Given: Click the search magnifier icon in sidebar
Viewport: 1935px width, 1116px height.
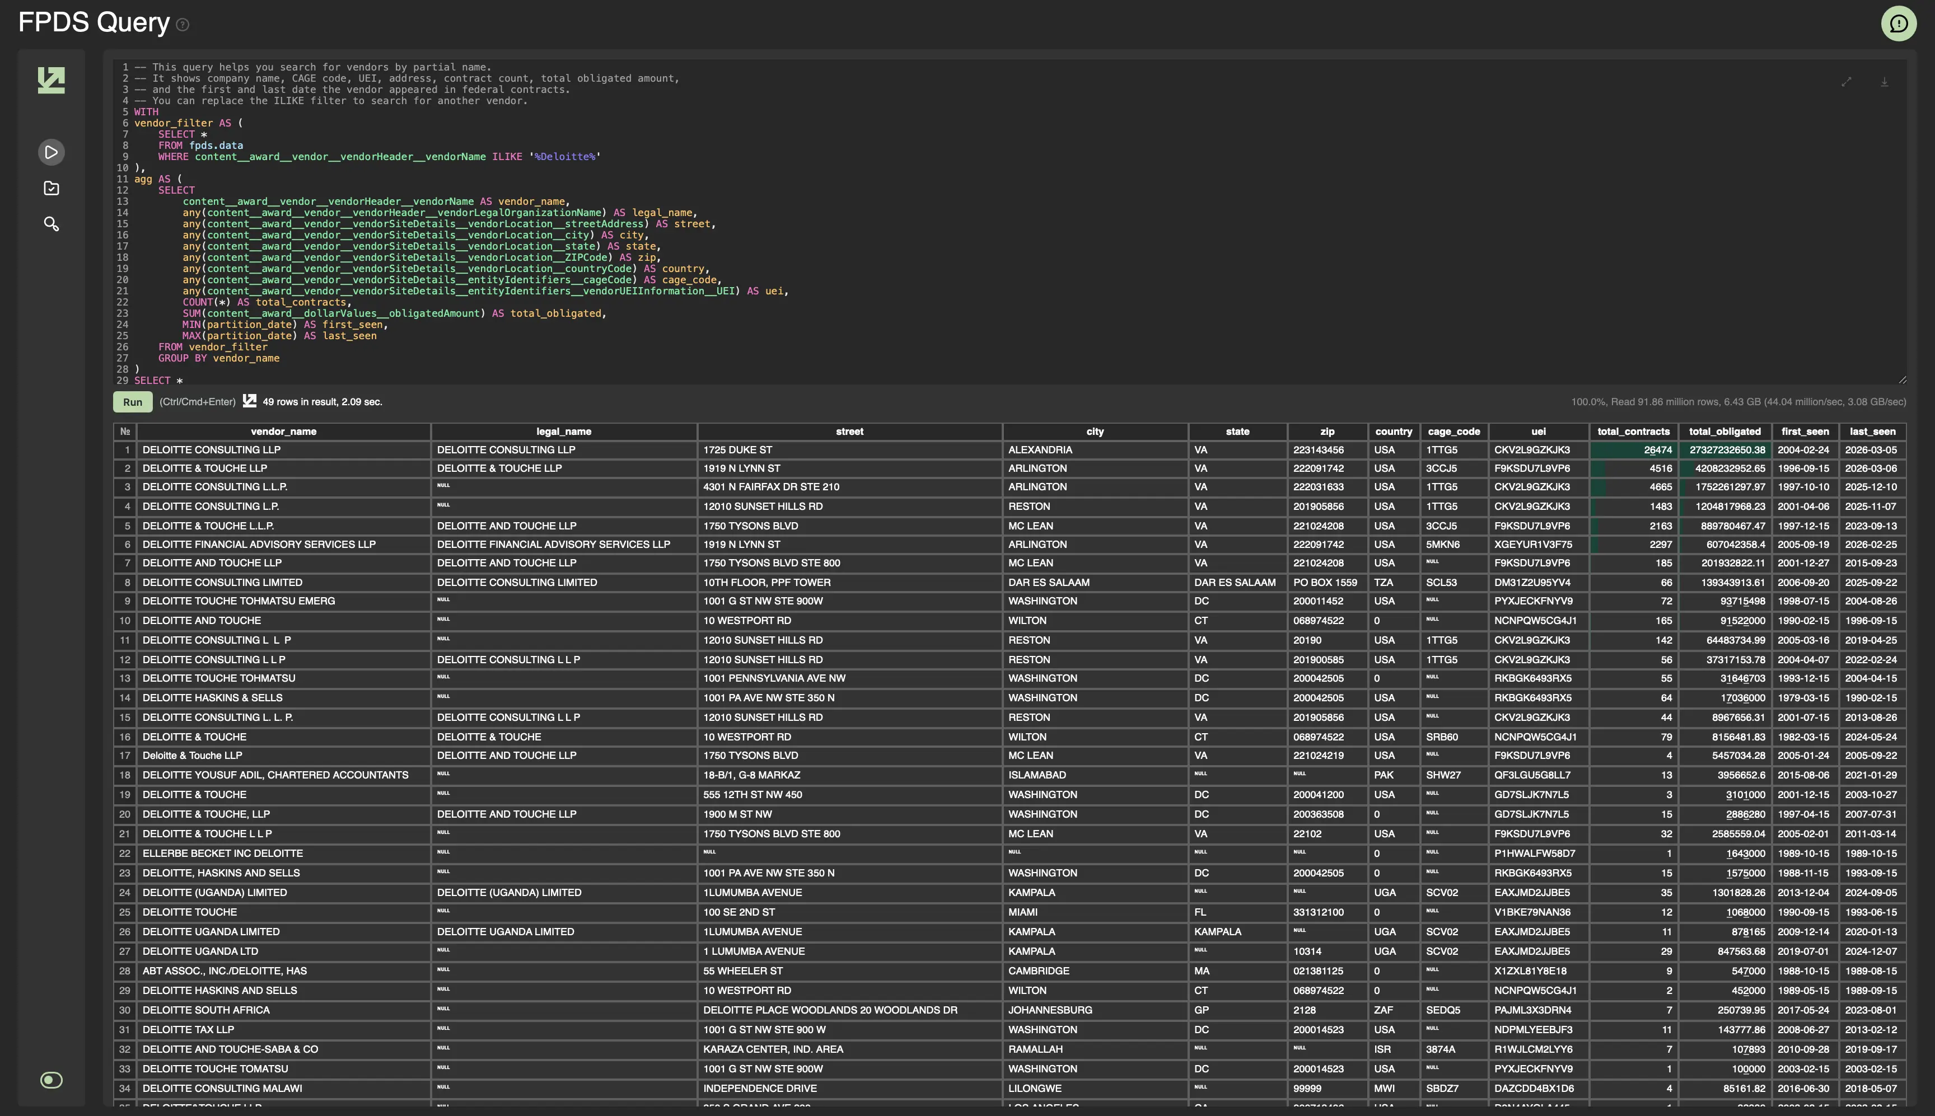Looking at the screenshot, I should (52, 224).
